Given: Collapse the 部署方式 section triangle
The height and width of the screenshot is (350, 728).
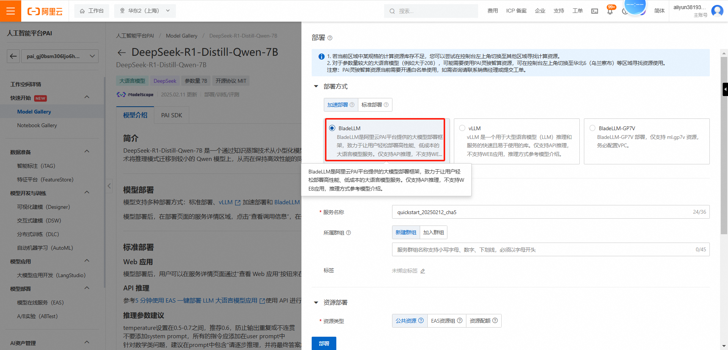Looking at the screenshot, I should tap(316, 87).
